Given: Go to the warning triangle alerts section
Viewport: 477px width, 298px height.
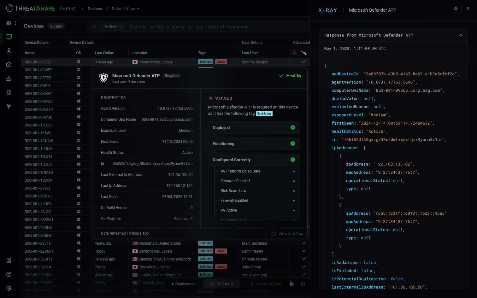Looking at the screenshot, I should point(9,79).
